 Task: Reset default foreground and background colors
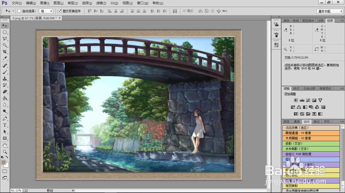2,157
